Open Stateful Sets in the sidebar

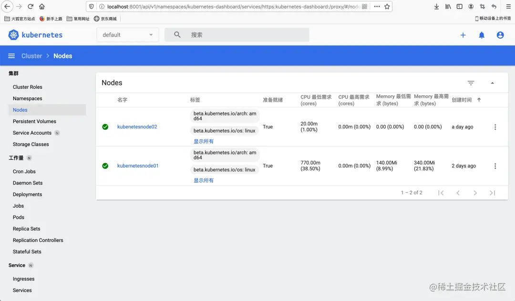point(27,252)
